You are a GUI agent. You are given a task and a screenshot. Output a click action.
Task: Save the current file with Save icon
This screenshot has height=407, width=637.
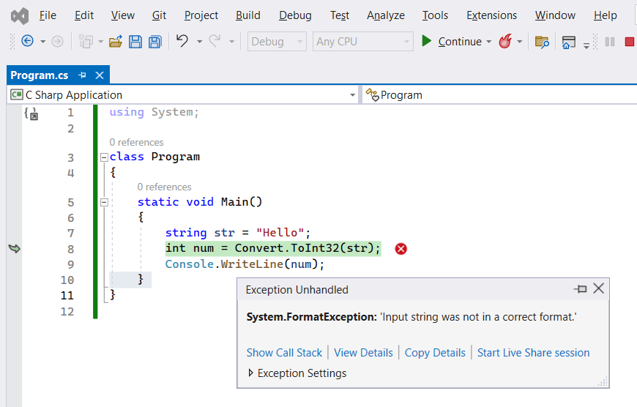[135, 42]
